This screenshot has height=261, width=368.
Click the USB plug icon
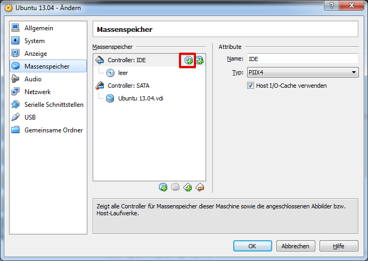tap(15, 117)
